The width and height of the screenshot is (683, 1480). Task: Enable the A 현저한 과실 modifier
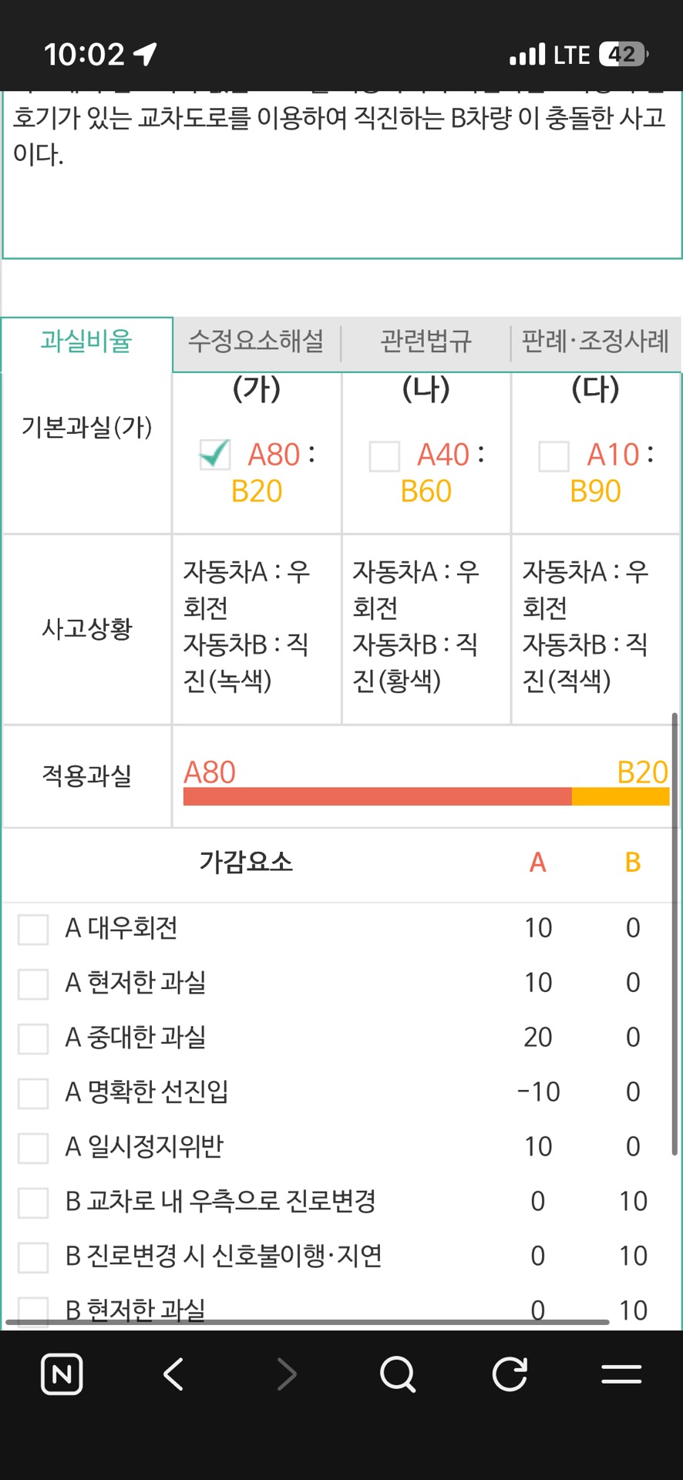[33, 984]
